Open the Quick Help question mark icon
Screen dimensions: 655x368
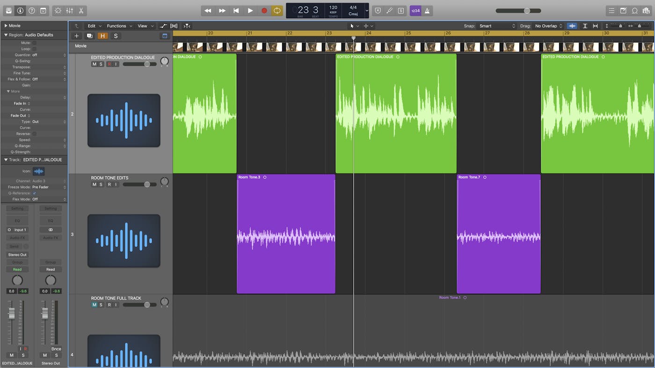[31, 10]
